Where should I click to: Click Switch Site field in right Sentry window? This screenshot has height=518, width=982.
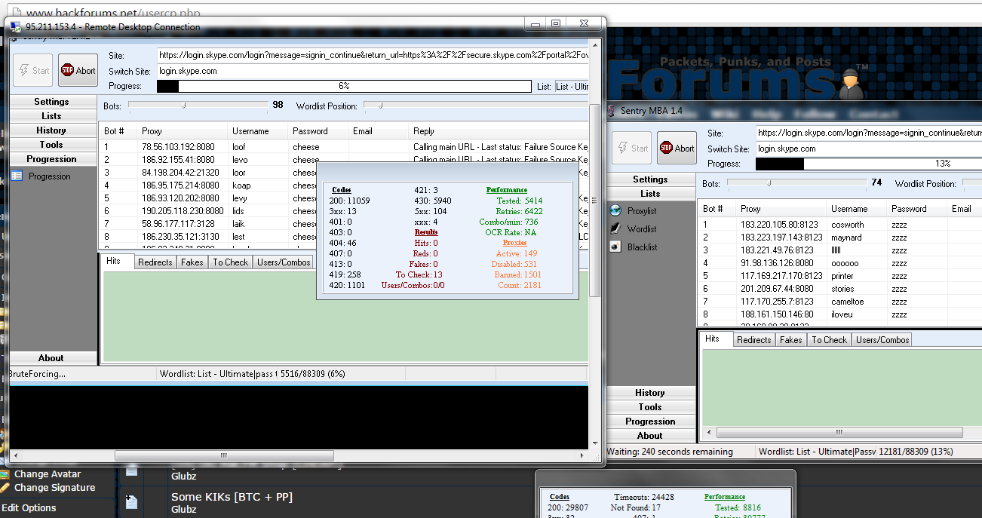click(x=869, y=149)
